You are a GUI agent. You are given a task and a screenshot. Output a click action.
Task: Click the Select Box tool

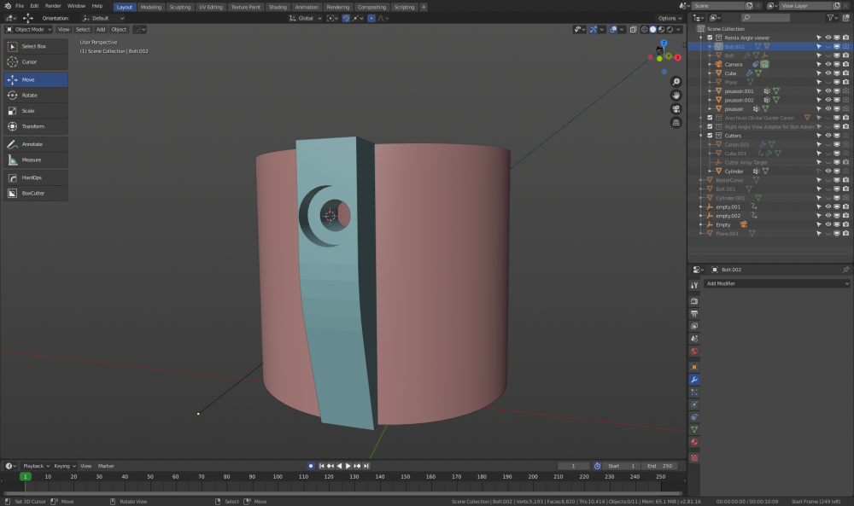click(x=35, y=46)
